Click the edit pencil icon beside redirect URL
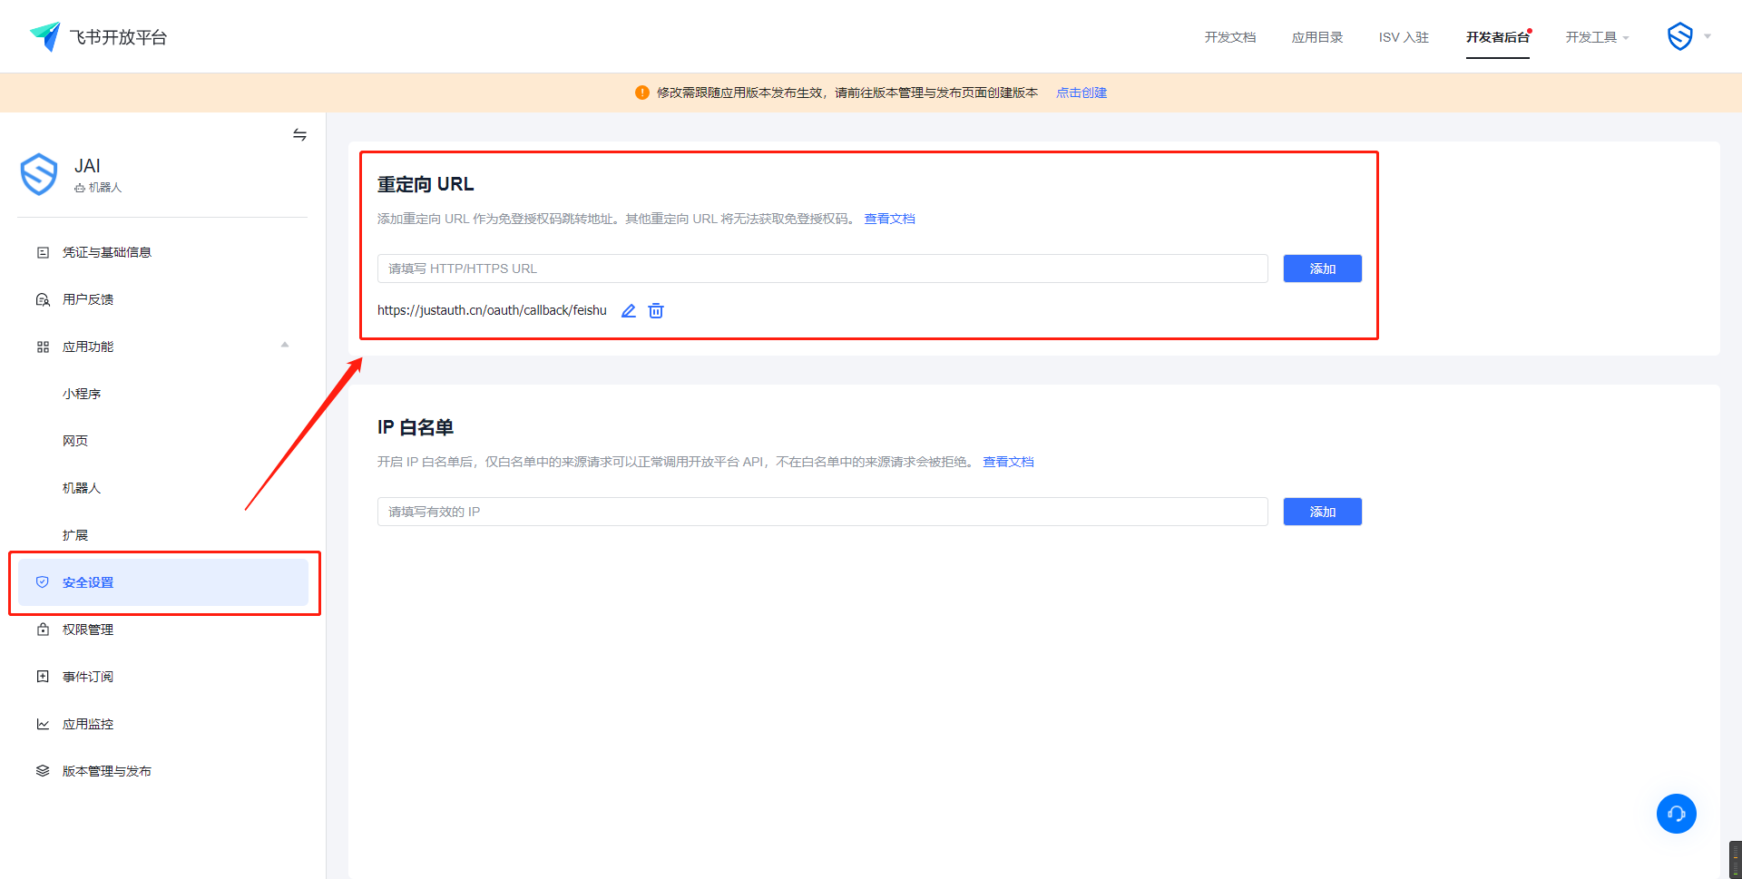1742x879 pixels. pos(628,311)
